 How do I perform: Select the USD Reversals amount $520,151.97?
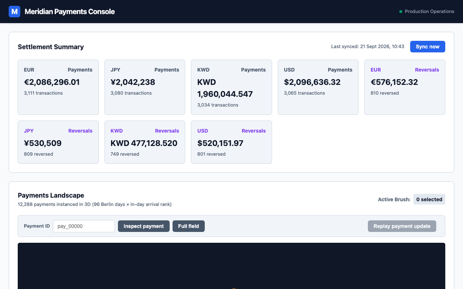click(x=220, y=143)
